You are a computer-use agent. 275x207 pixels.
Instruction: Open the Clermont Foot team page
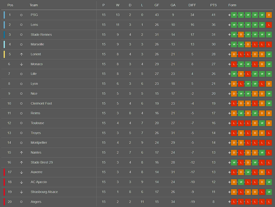click(41, 103)
